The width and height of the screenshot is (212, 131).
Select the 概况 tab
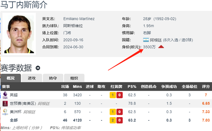[x=11, y=78]
